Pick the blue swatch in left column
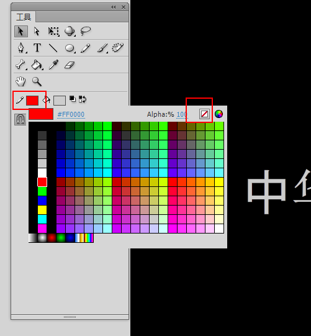 click(42, 201)
